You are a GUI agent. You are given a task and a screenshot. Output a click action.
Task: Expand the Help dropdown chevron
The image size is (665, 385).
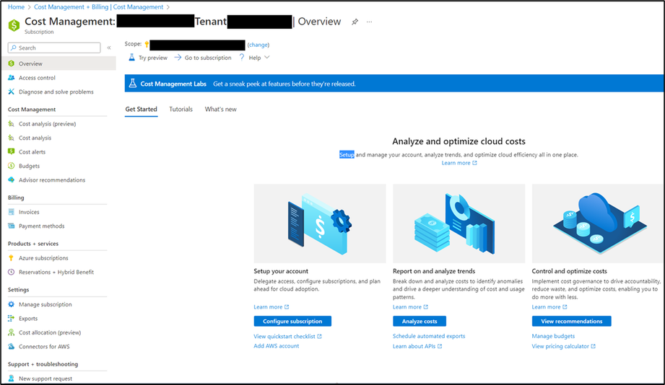click(x=266, y=57)
